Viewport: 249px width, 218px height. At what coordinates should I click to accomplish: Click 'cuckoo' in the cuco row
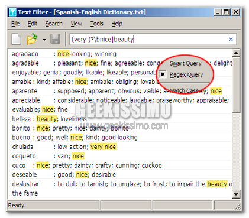[152, 165]
